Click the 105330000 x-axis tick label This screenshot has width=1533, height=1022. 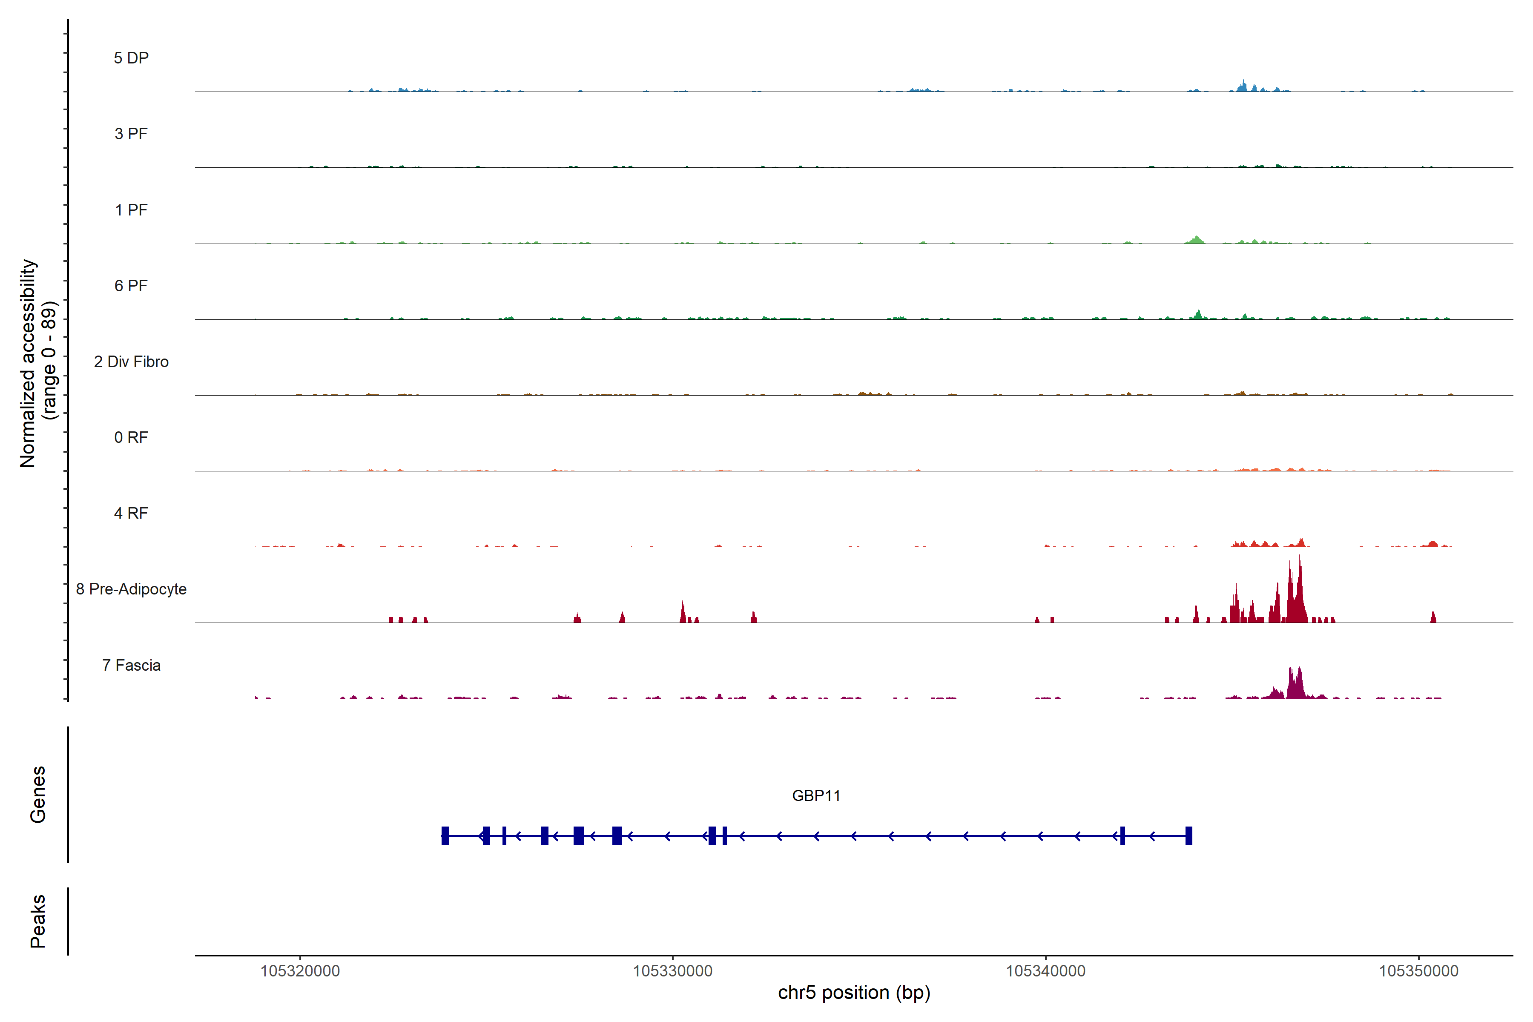click(x=673, y=970)
